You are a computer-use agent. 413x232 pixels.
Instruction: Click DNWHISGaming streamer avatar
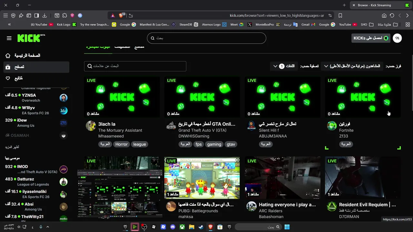pyautogui.click(x=171, y=126)
